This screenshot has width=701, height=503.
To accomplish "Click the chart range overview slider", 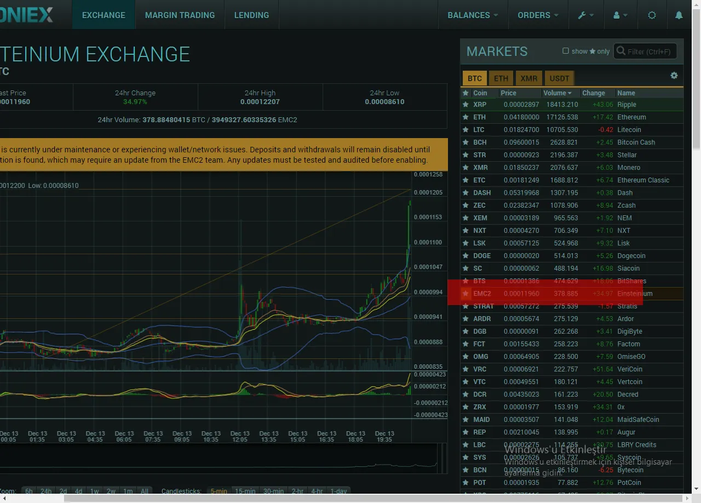I will tap(223, 458).
